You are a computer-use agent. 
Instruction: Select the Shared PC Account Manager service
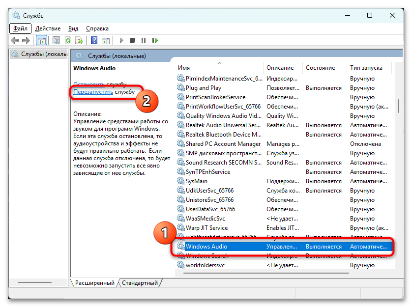(285, 144)
